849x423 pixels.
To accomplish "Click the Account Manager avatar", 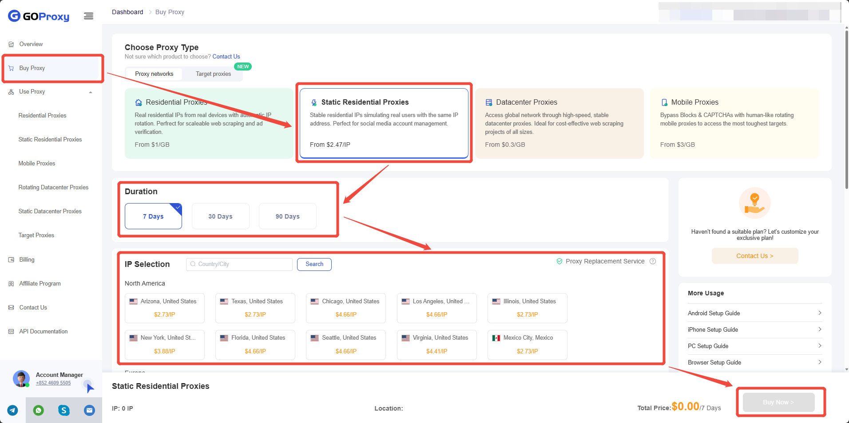I will click(21, 379).
